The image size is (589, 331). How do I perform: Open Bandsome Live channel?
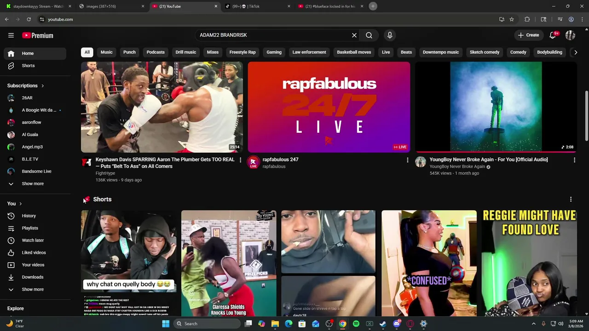[x=35, y=171]
